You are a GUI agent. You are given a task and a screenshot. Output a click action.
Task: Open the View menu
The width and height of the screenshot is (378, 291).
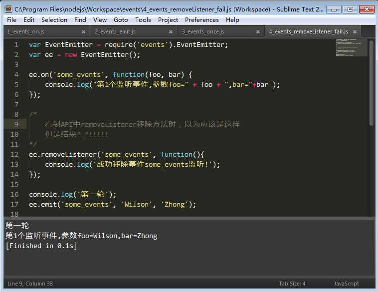tap(100, 20)
